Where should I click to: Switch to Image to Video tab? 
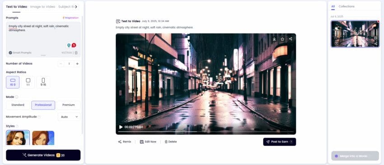click(x=42, y=7)
